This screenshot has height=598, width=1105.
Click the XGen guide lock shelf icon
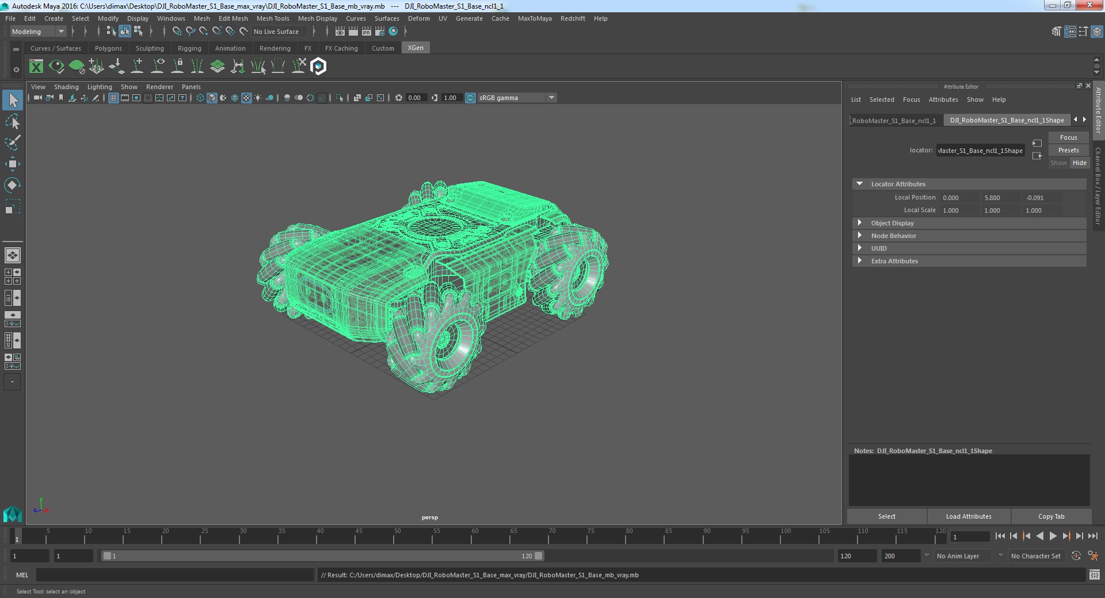pos(178,67)
